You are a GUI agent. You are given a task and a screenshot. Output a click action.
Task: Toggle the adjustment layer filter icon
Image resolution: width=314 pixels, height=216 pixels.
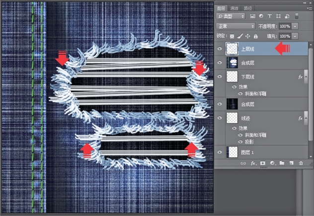coord(261,16)
